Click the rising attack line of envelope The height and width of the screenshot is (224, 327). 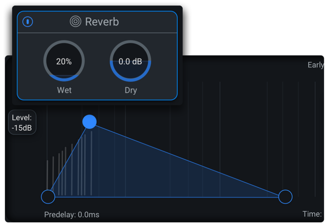pyautogui.click(x=69, y=159)
